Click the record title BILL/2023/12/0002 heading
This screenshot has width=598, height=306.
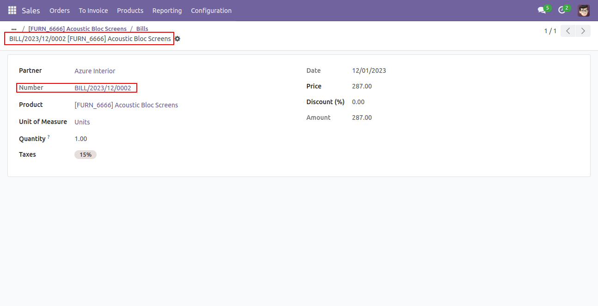click(90, 39)
